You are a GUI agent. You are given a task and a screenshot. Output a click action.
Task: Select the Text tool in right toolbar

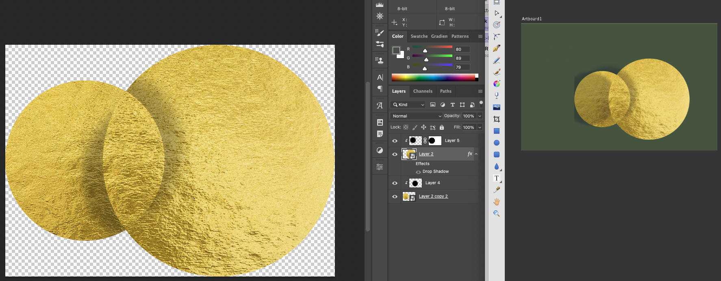pos(497,178)
